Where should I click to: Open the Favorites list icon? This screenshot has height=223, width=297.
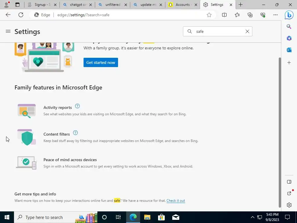(237, 15)
